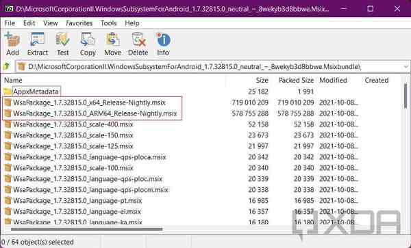Select WsaPackage_1.7.32815.0_scale-400.msix file name
Screen dimensions: 411x248
click(x=73, y=124)
